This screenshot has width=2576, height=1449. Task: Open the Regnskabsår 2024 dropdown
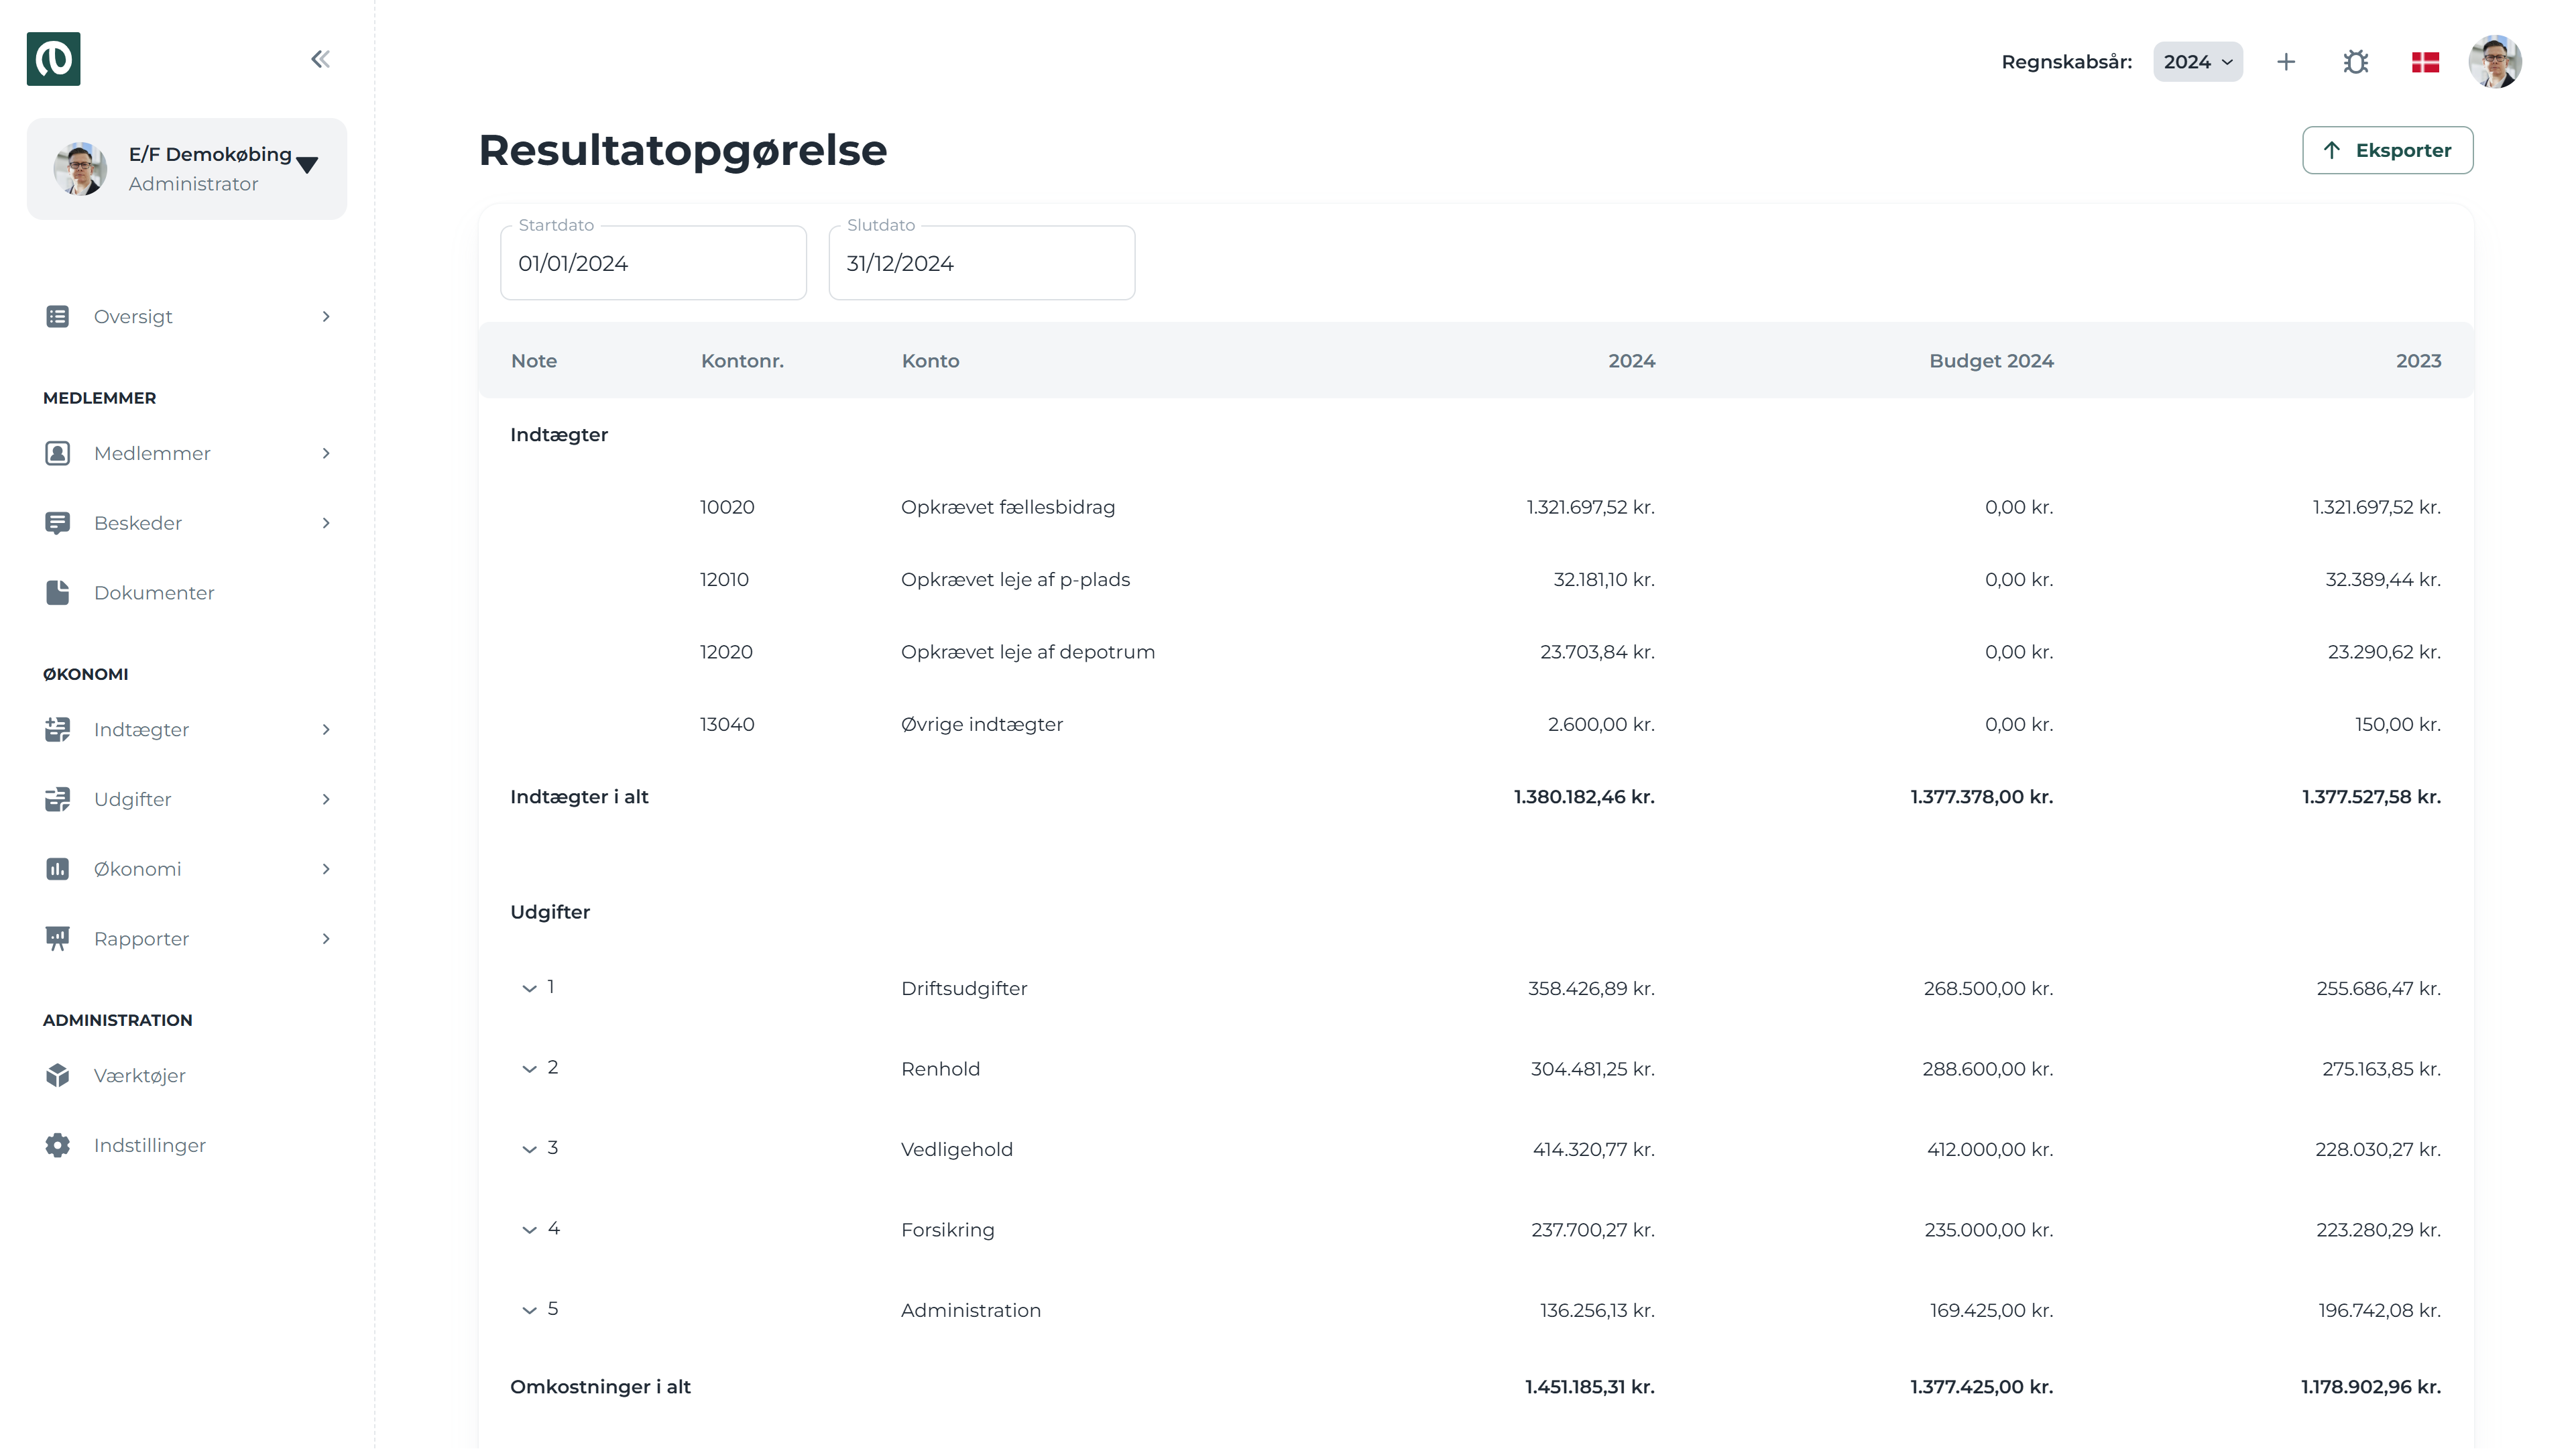2197,62
